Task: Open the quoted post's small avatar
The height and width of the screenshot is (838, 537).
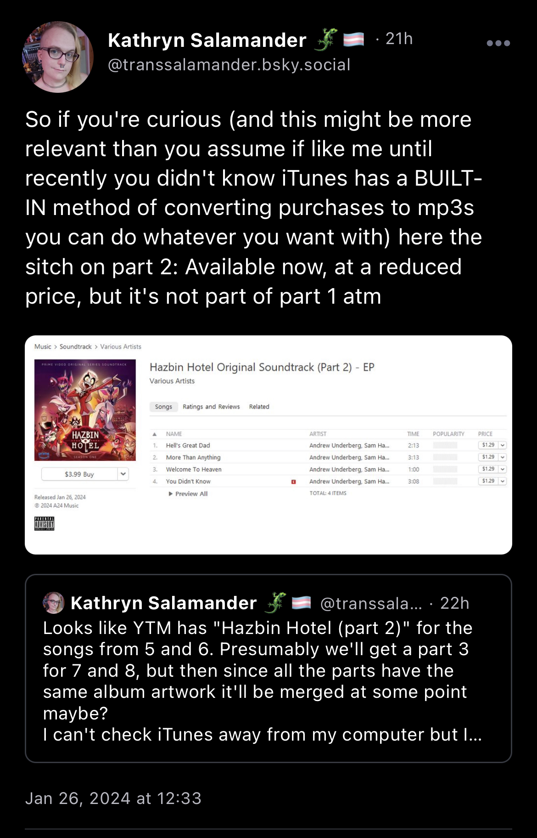Action: 54,603
